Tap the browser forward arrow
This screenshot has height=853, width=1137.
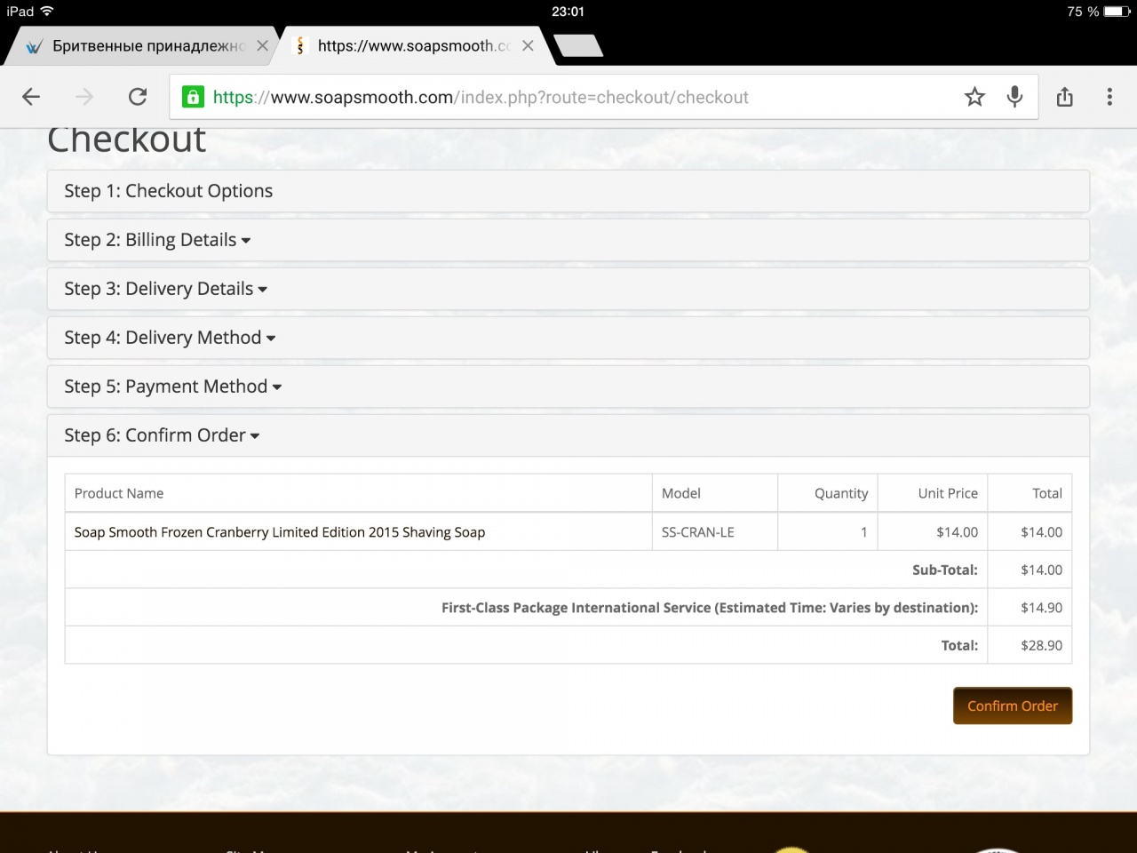(84, 97)
